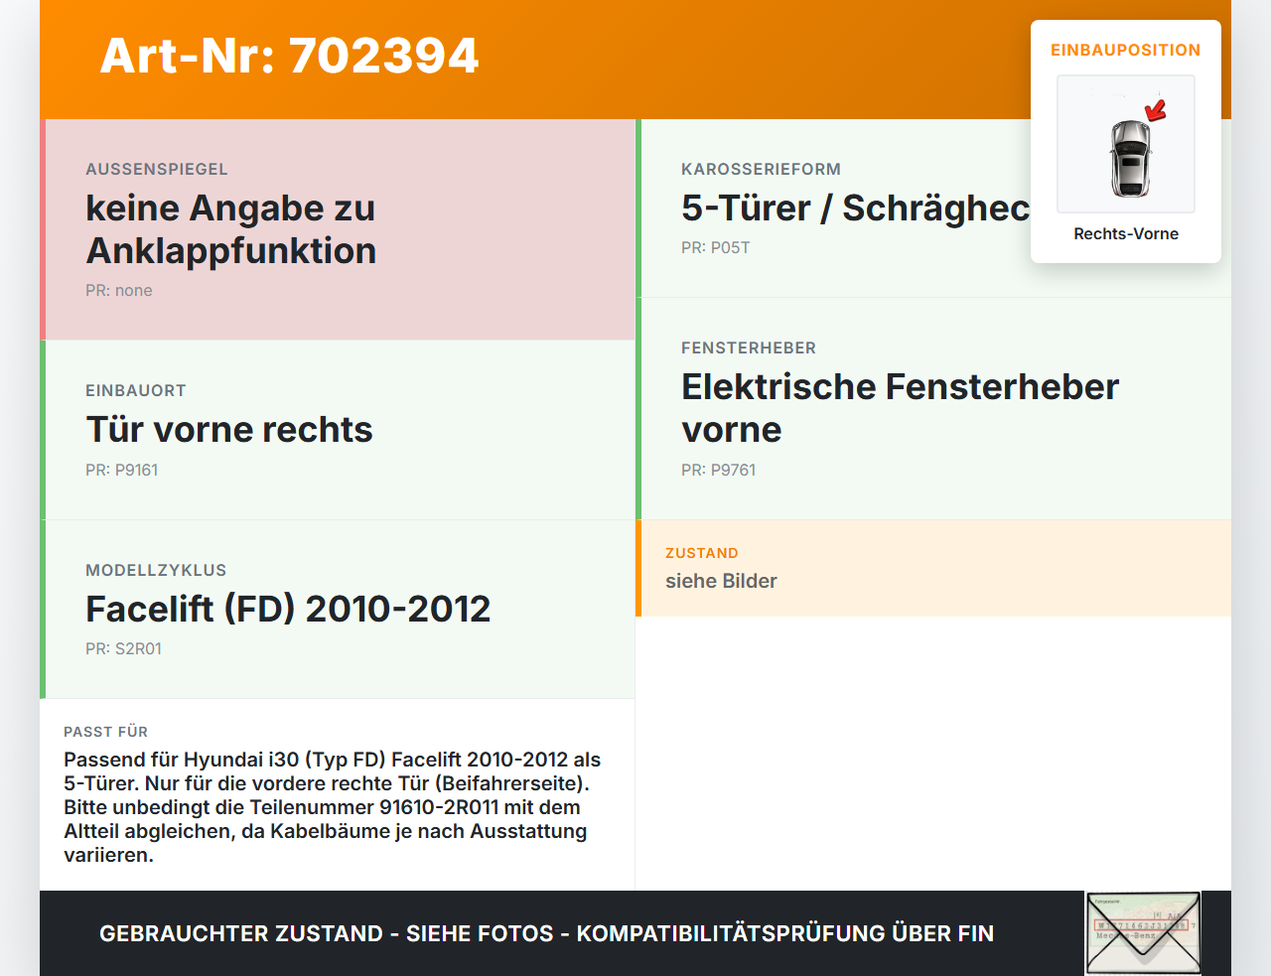The width and height of the screenshot is (1271, 976).
Task: Click the EINBAUPOSITION card title
Action: pos(1126,50)
